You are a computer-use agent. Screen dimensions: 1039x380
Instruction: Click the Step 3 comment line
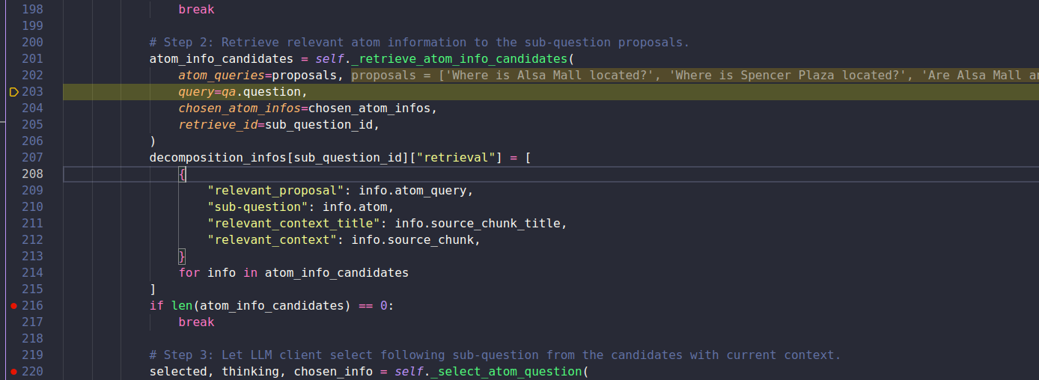click(x=495, y=355)
